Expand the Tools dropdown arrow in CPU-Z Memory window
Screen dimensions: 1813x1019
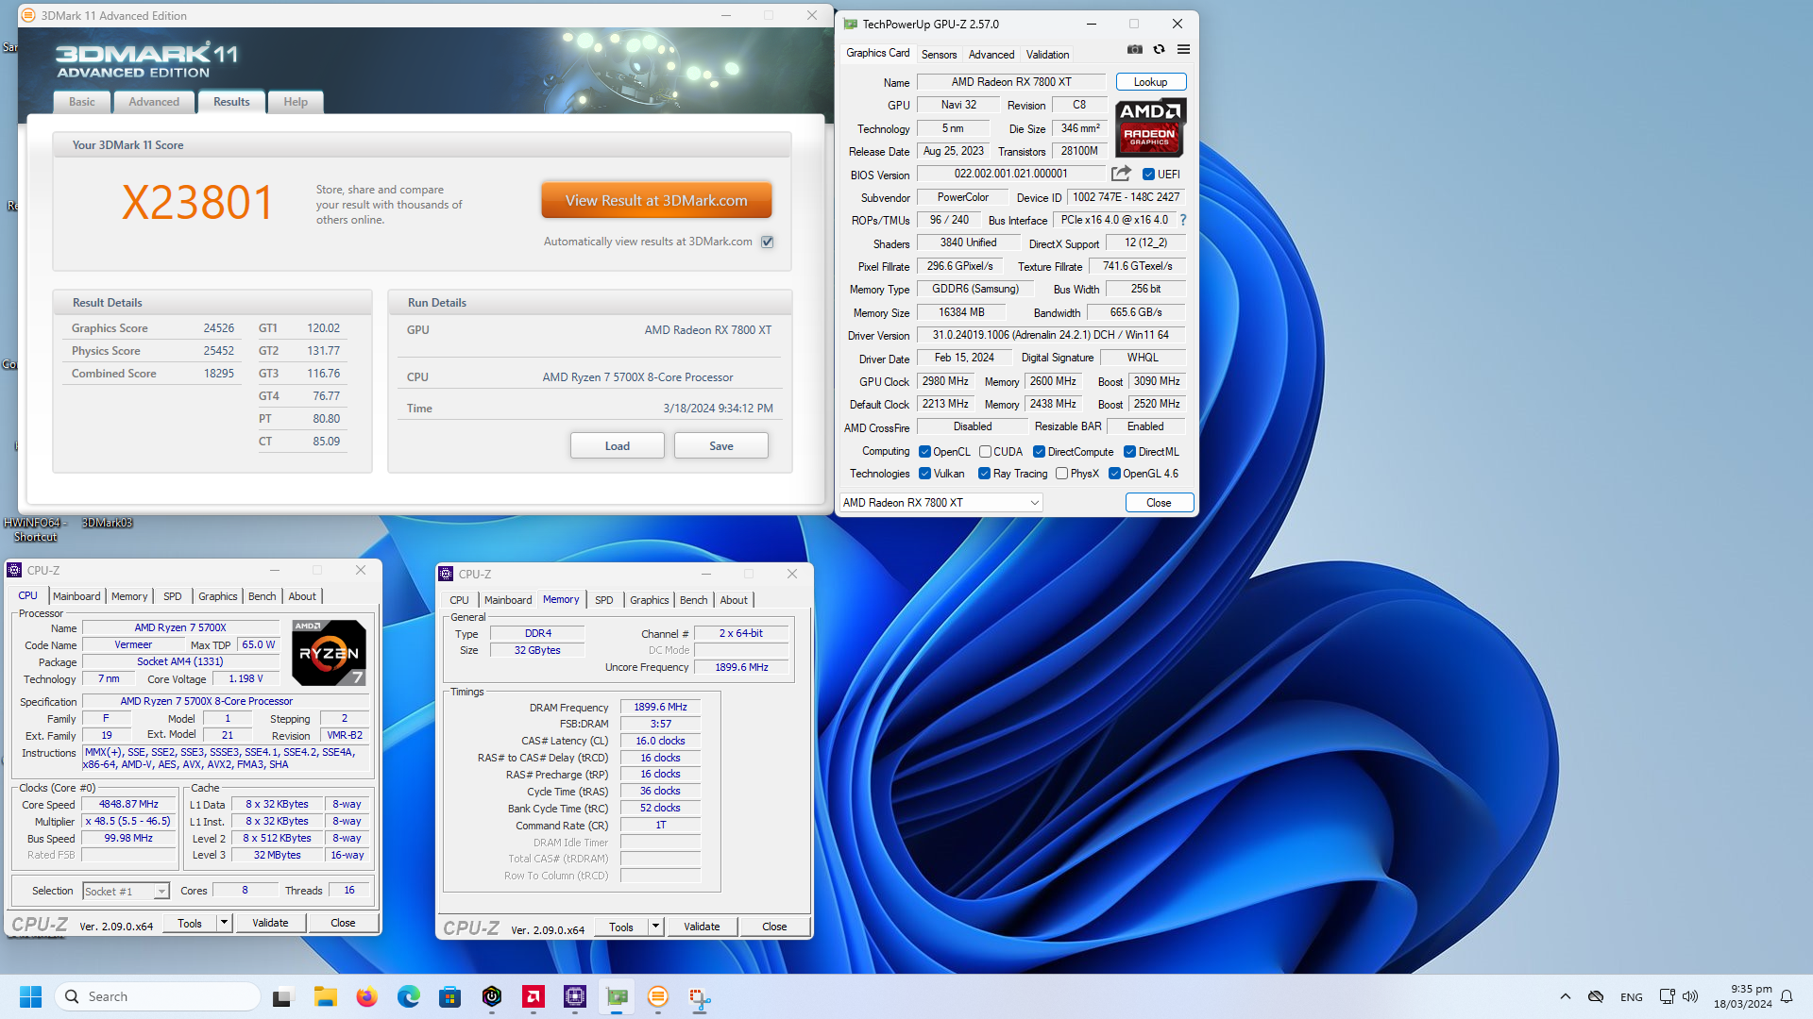tap(655, 927)
